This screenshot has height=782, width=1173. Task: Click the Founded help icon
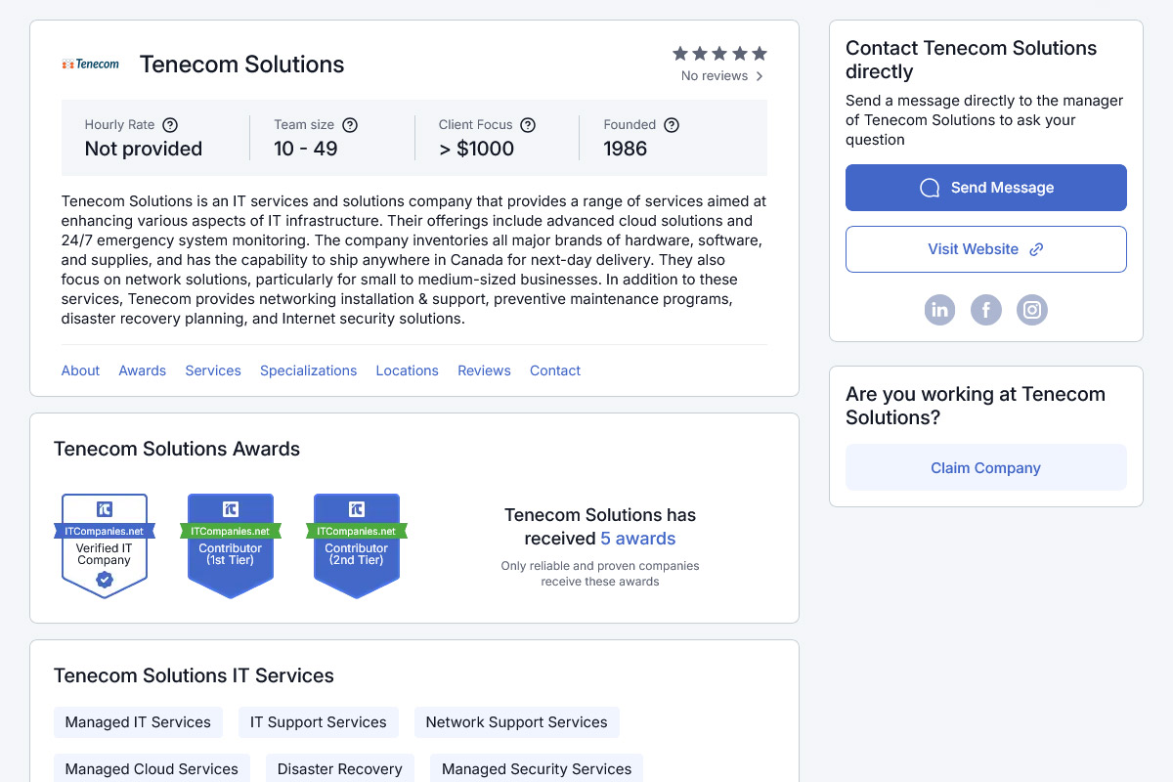pyautogui.click(x=672, y=125)
